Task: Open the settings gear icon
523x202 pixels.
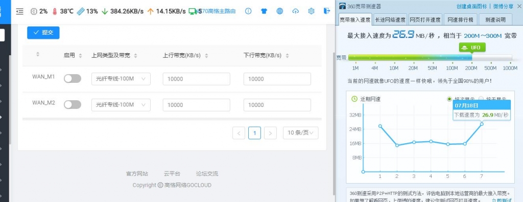Action: point(311,11)
